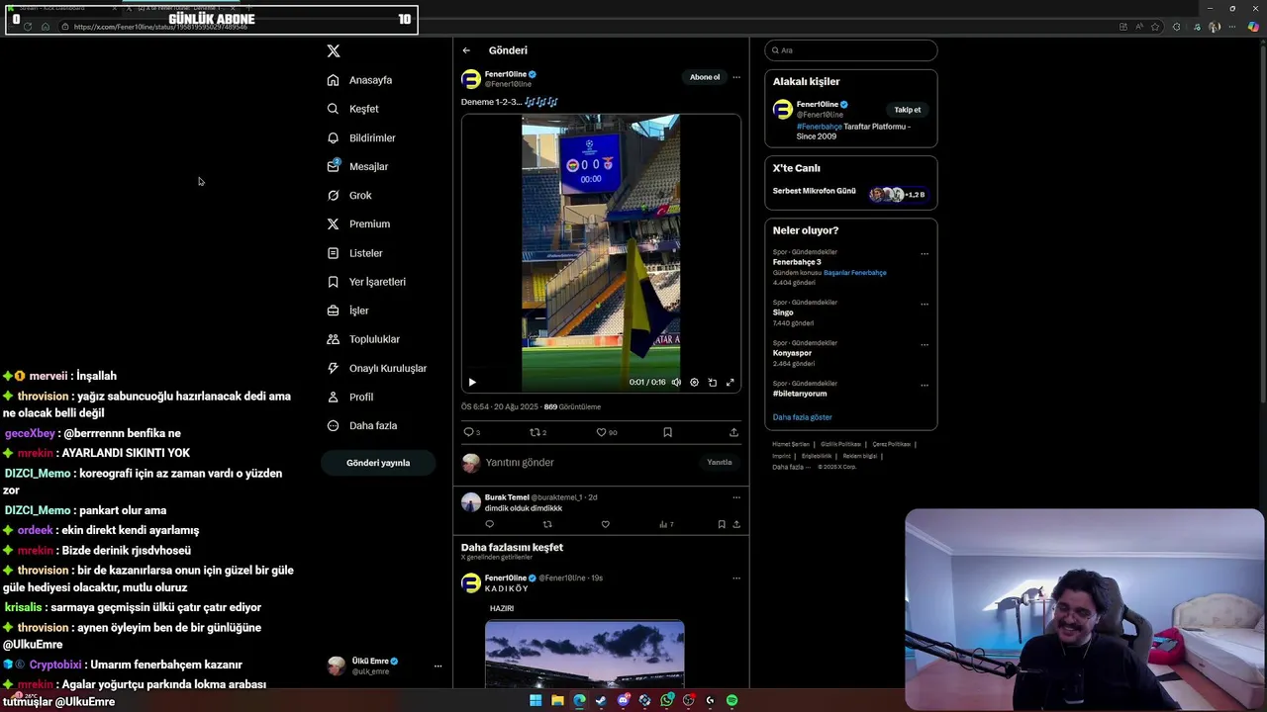
Task: Like Burak Temel's comment
Action: [x=605, y=524]
